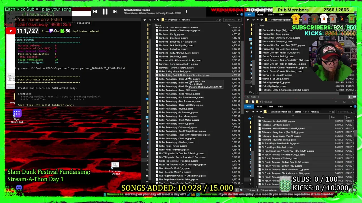Go forward in the Rename Explorer window
Image resolution: width=362 pixels, height=203 pixels.
coord(150,20)
